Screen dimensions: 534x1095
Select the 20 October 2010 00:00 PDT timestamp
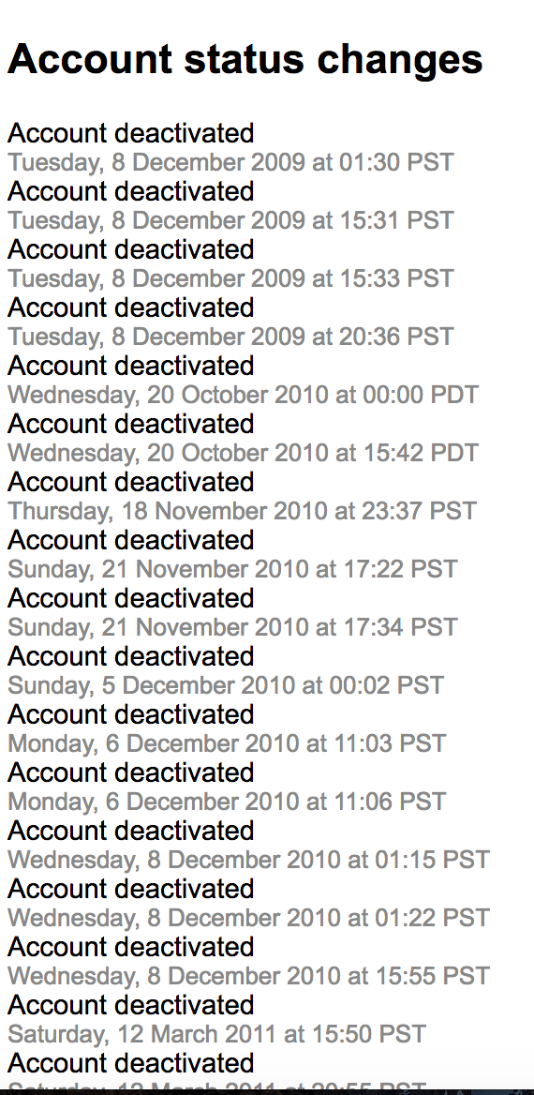(x=244, y=396)
